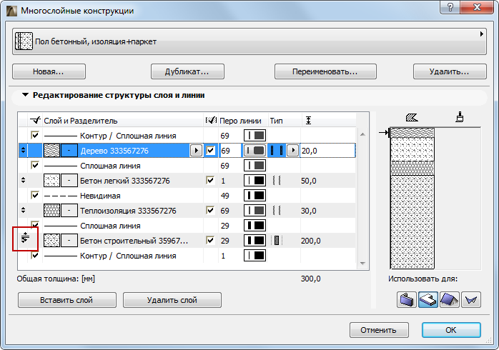Click the Удалить слой button
This screenshot has width=499, height=350.
[172, 300]
